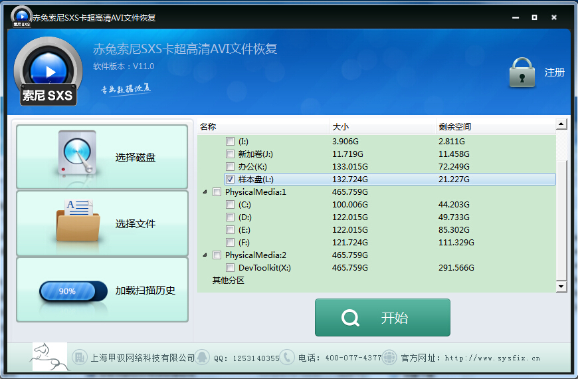Check the 新加卷(J:) checkbox
Image resolution: width=578 pixels, height=379 pixels.
pos(230,154)
